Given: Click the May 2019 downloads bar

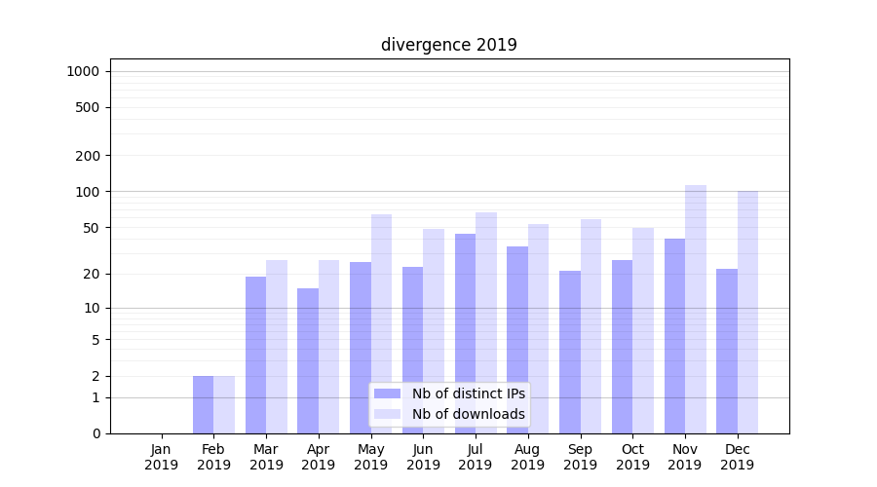Looking at the screenshot, I should 381,323.
